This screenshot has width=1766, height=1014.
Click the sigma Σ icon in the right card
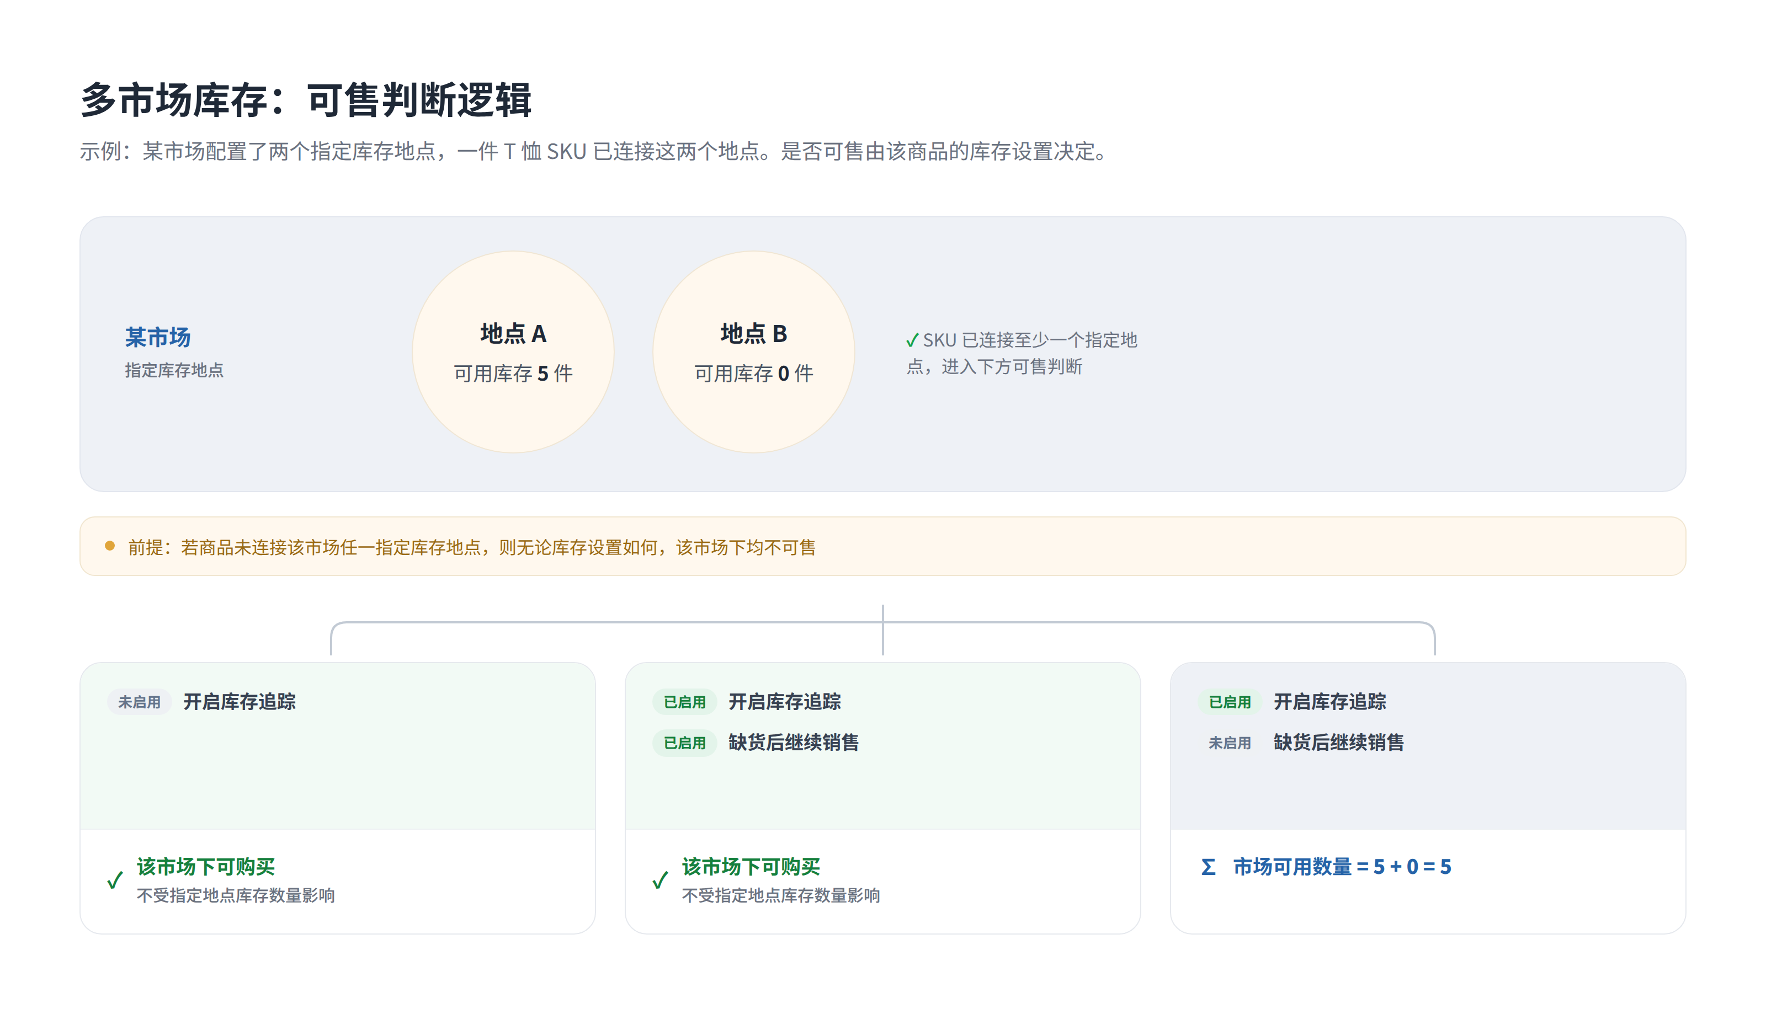[x=1209, y=867]
